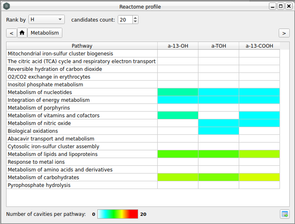295x224 pixels.
Task: Click a-13-OH cell for Metabolism of nucleotides
Action: (178, 92)
